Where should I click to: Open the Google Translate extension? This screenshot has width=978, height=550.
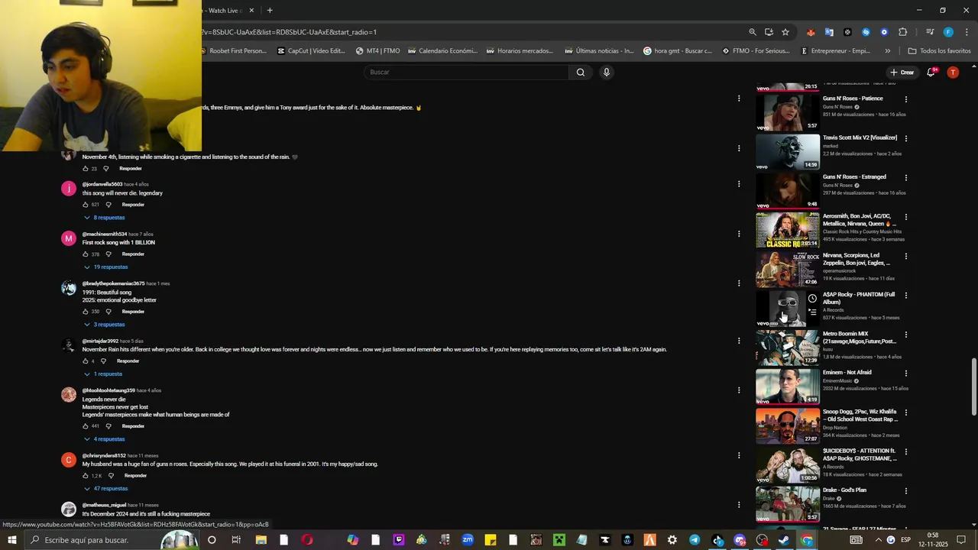[829, 32]
